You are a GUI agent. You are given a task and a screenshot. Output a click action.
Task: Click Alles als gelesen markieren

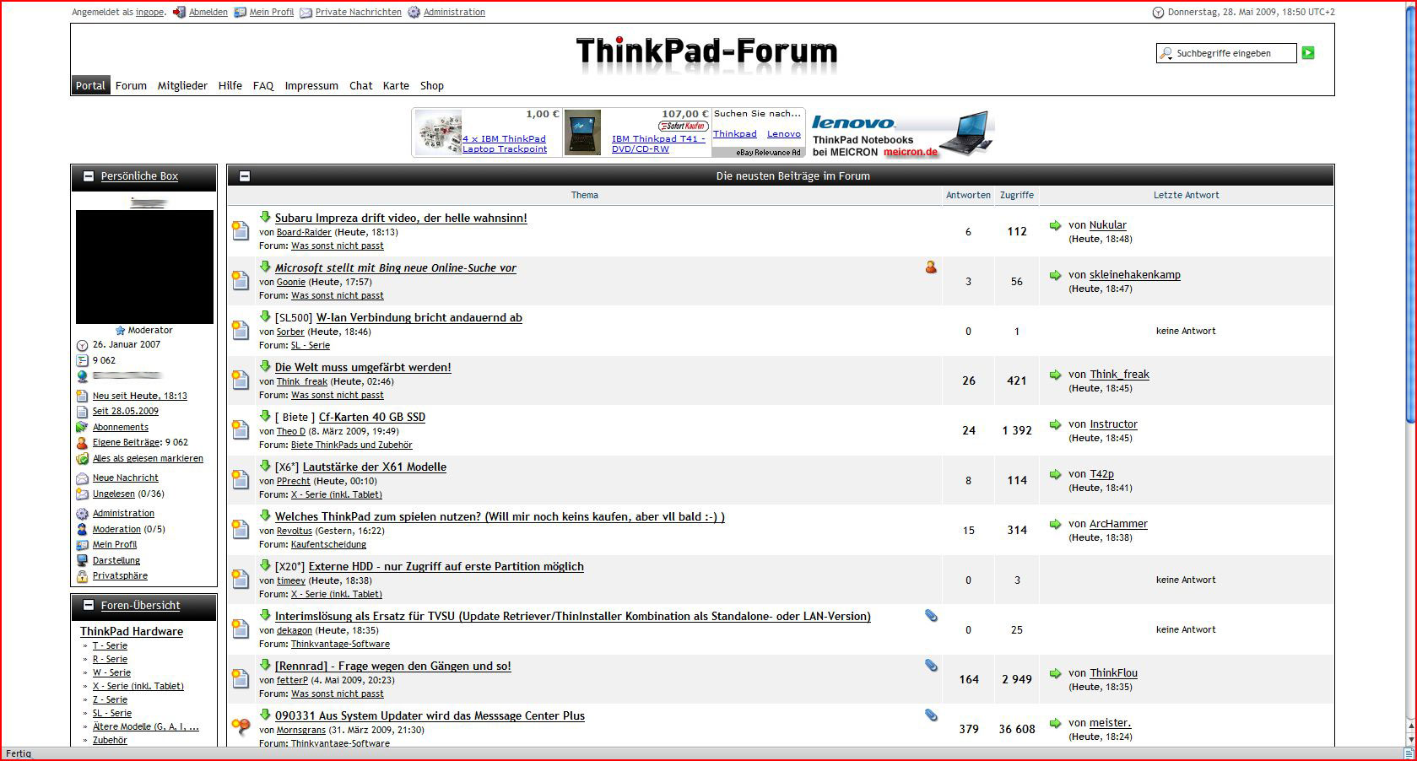click(148, 459)
